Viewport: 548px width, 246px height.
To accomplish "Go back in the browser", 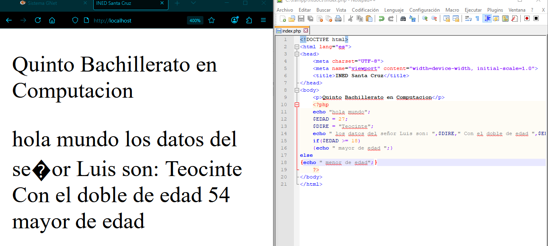I will (x=9, y=20).
